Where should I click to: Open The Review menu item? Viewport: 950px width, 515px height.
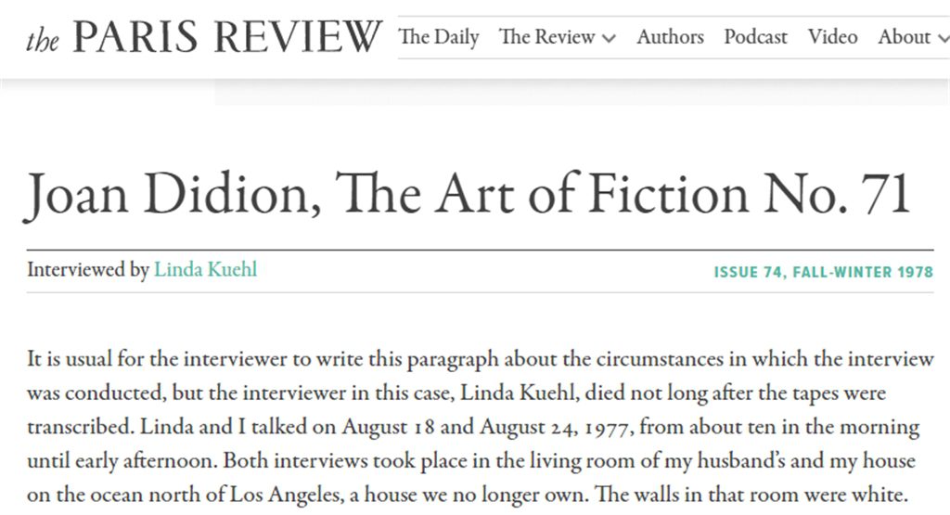[x=546, y=37]
